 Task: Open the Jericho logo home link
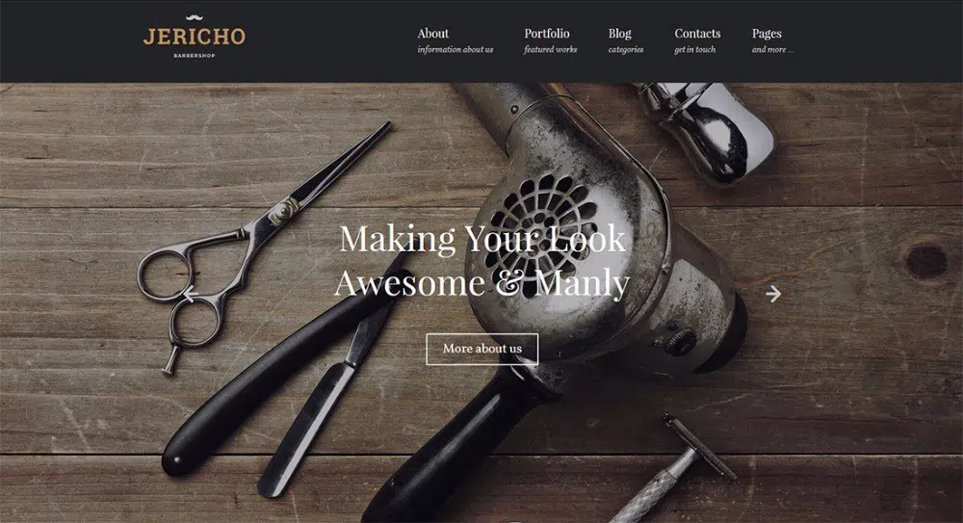point(195,37)
